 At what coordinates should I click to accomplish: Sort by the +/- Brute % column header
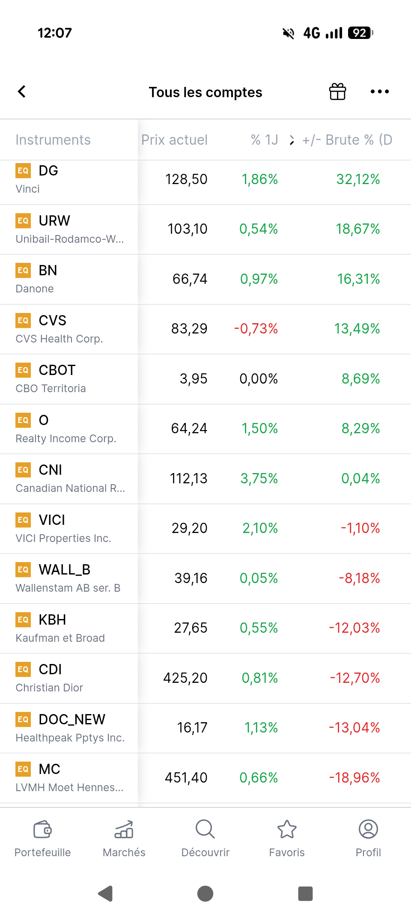pos(347,140)
